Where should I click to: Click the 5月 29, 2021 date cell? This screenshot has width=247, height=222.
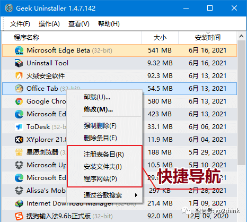[x=208, y=152]
